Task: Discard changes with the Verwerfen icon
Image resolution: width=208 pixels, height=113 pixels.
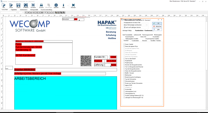Action: 33,5
